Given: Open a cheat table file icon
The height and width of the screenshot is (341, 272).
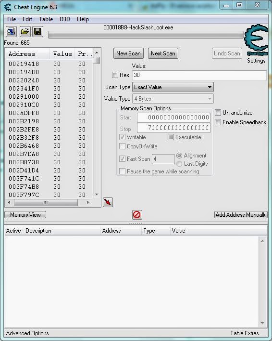Looking at the screenshot, I should [25, 32].
